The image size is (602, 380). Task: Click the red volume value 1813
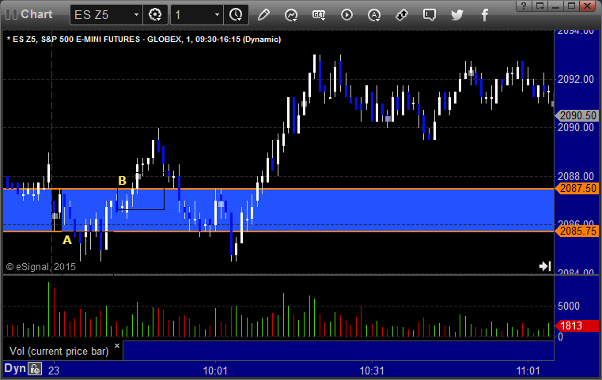tap(577, 325)
